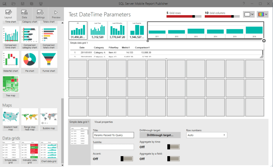Click the Date column header
The width and height of the screenshot is (273, 167).
tap(82, 47)
